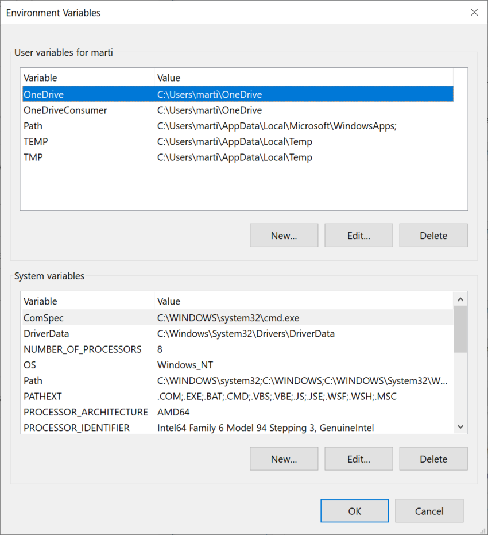Select the TMP user variable
The image size is (488, 535).
tap(33, 157)
